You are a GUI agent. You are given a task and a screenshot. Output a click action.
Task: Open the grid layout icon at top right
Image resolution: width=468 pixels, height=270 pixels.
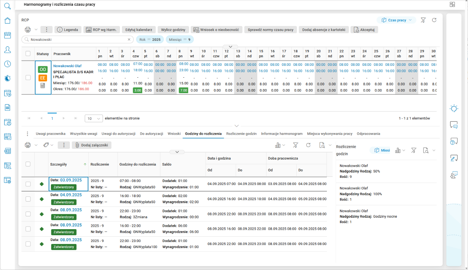click(452, 4)
